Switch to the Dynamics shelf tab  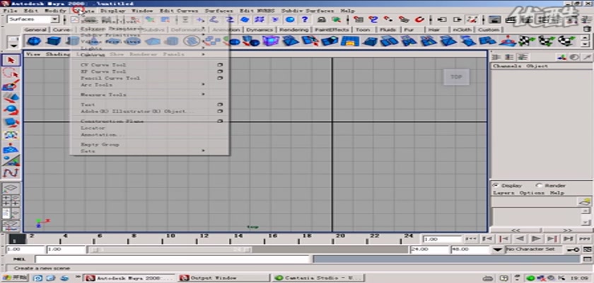pyautogui.click(x=260, y=30)
